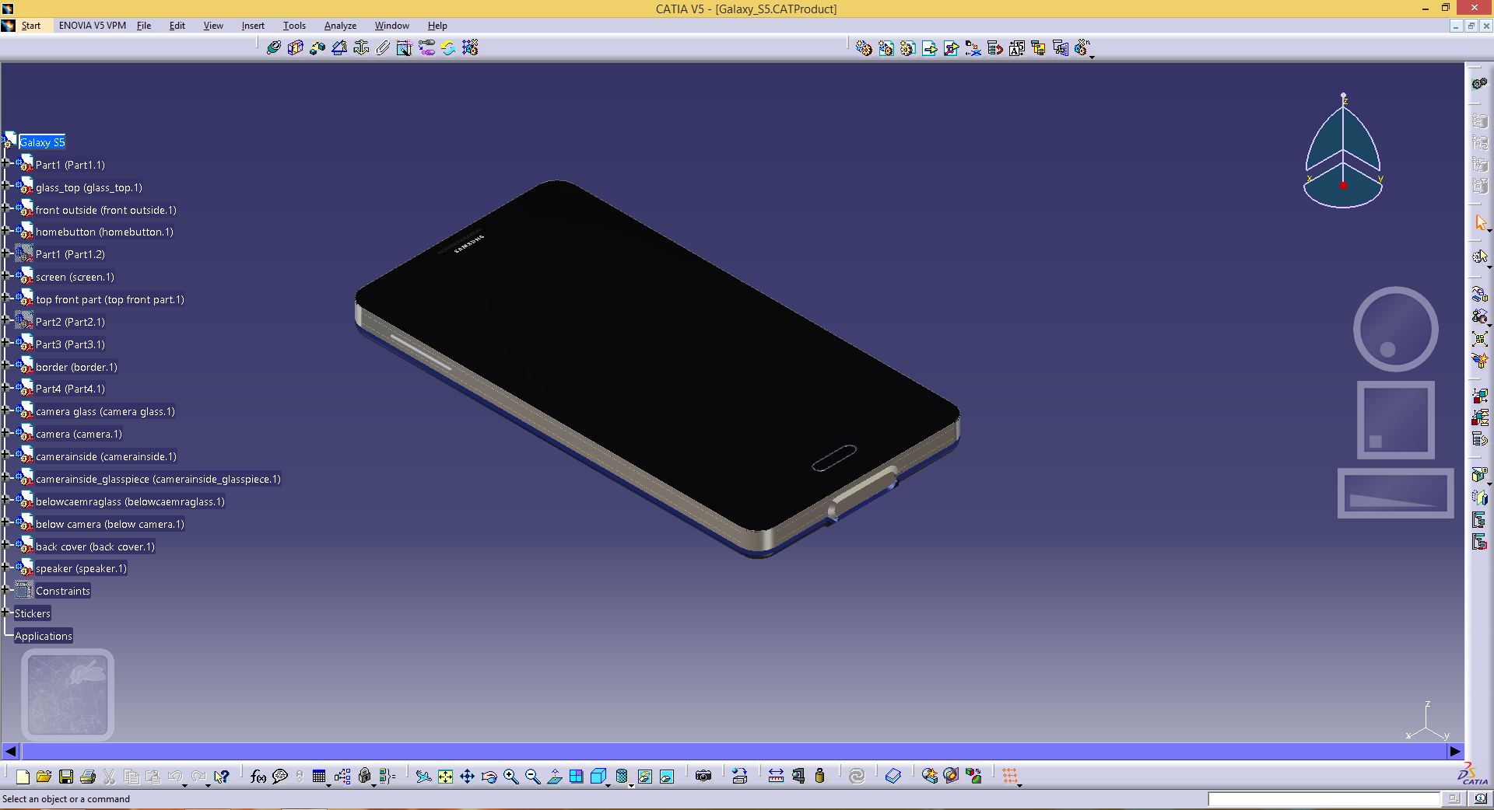Save the product with the floppy icon
Image resolution: width=1494 pixels, height=810 pixels.
pyautogui.click(x=66, y=776)
